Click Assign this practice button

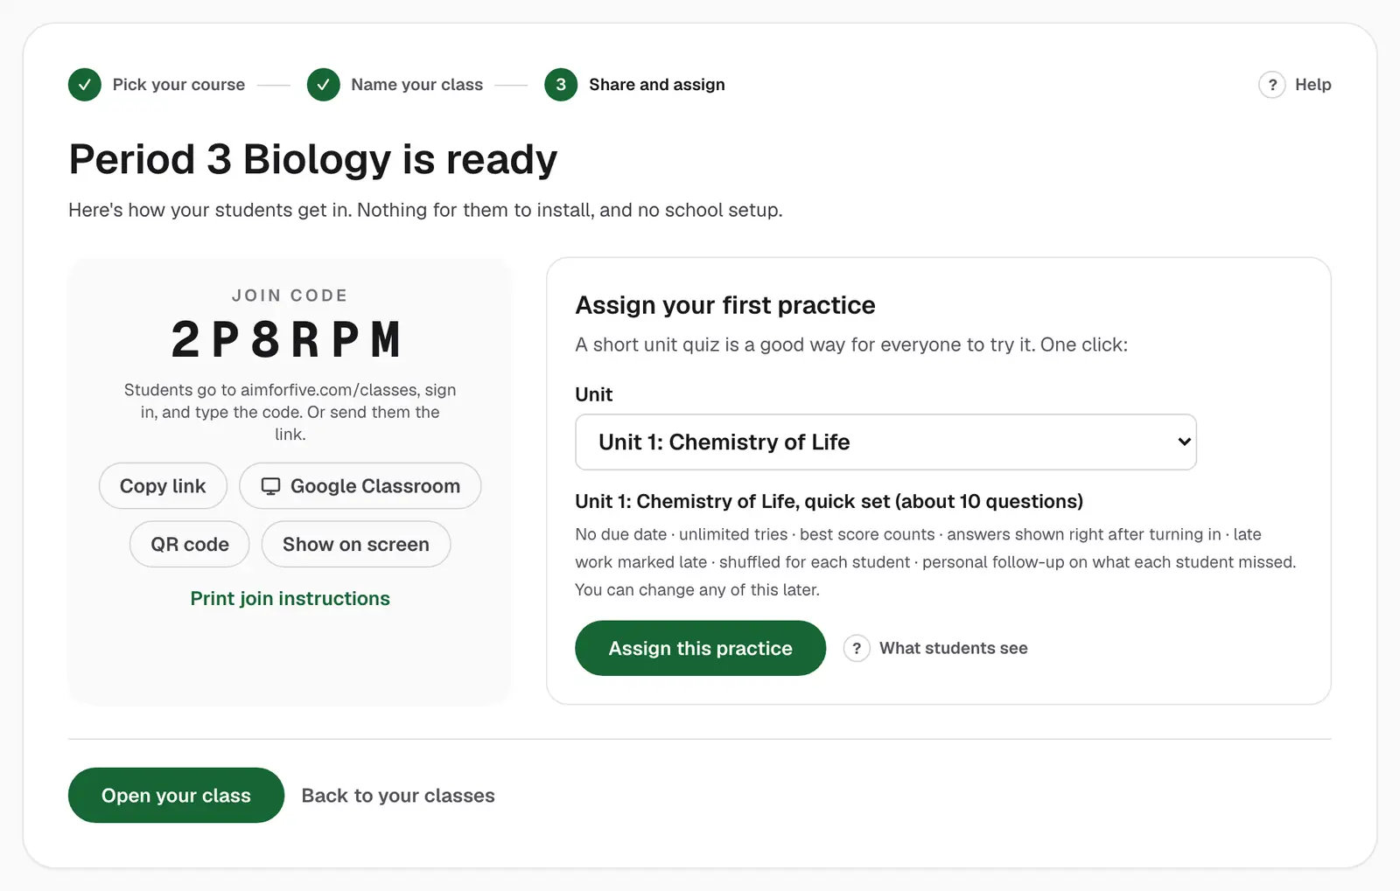700,648
